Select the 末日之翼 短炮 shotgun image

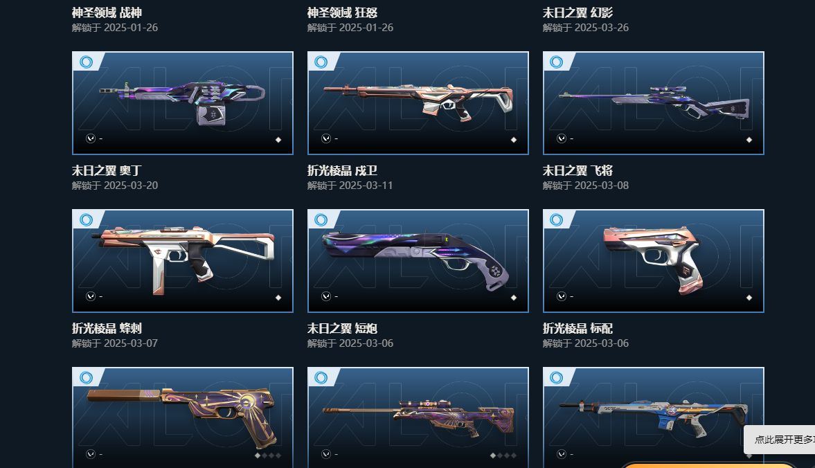[418, 261]
